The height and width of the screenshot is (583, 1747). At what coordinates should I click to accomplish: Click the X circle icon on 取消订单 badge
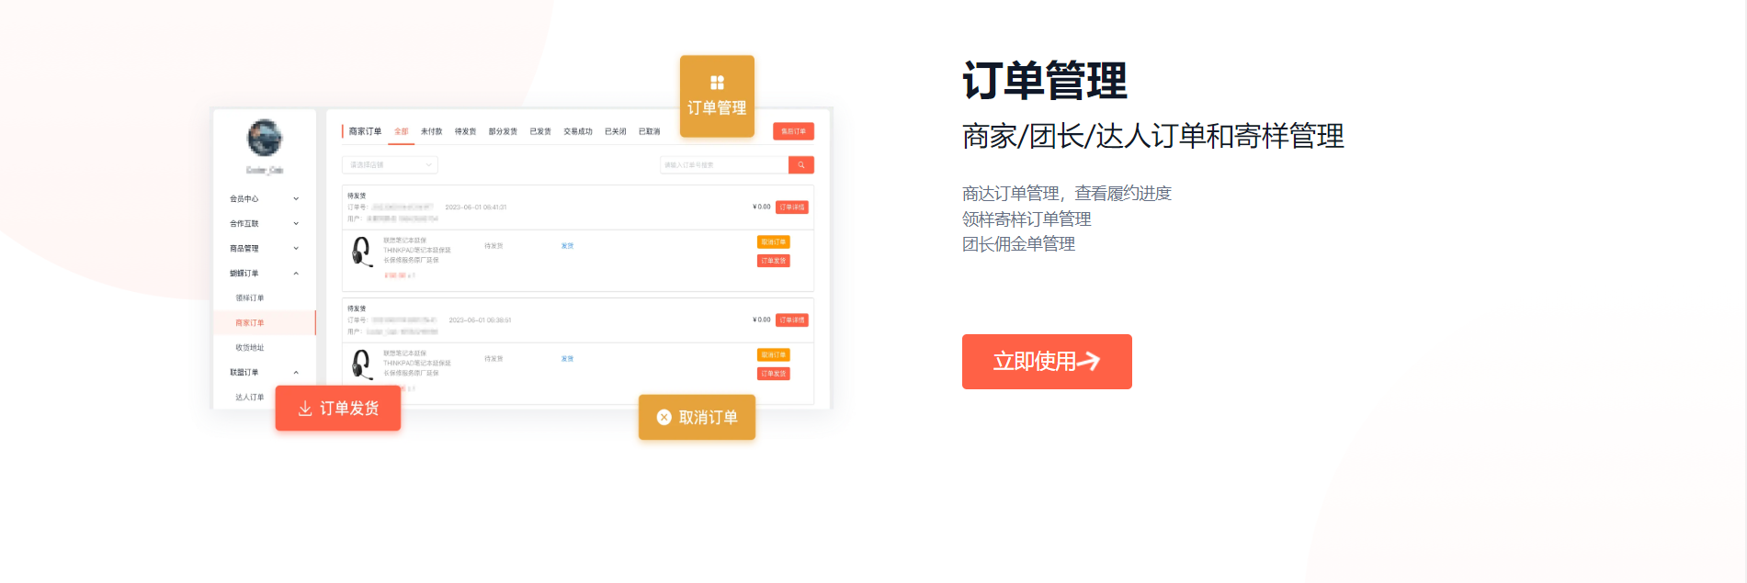664,418
